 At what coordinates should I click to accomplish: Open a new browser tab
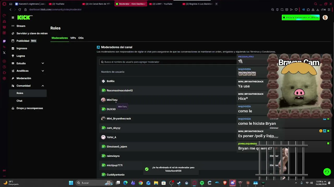pyautogui.click(x=216, y=4)
